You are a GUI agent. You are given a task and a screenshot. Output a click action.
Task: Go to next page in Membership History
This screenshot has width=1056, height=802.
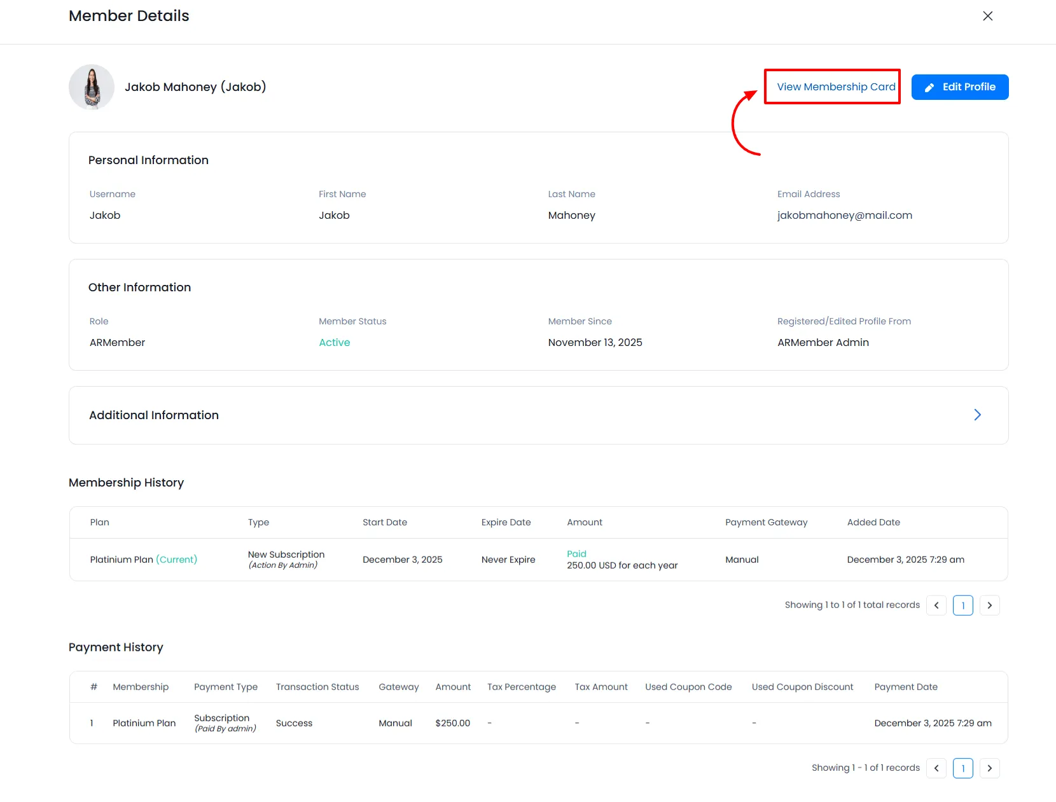coord(989,605)
